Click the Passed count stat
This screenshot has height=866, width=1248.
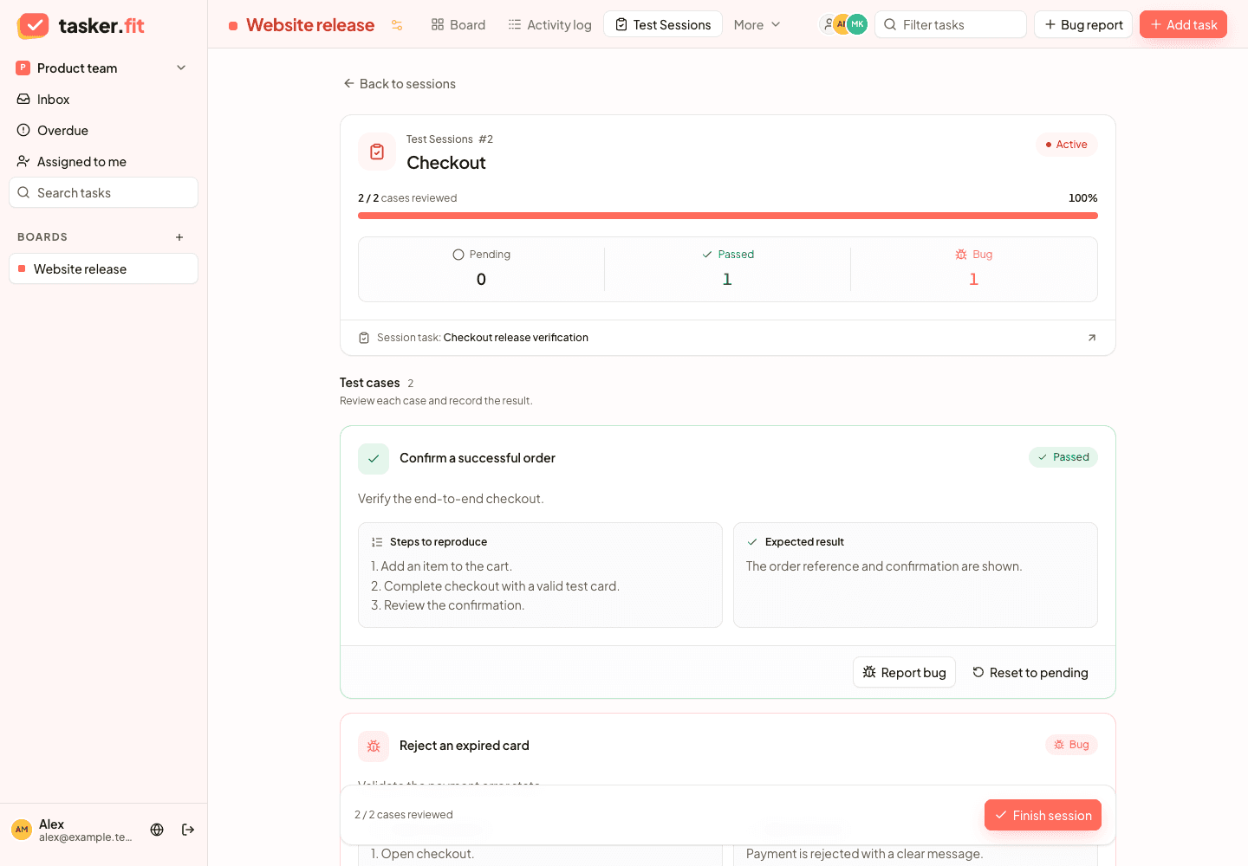click(x=727, y=268)
